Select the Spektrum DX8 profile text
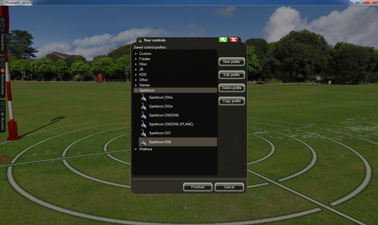 point(160,142)
